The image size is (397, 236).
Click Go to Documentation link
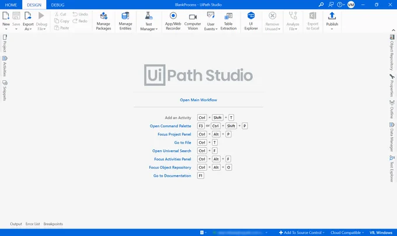pos(172,176)
